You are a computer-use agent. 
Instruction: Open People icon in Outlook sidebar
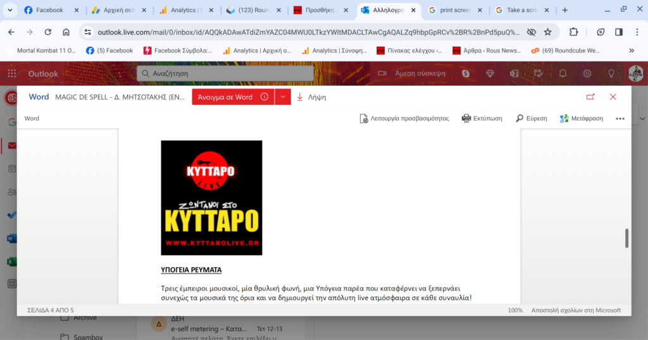coord(12,192)
